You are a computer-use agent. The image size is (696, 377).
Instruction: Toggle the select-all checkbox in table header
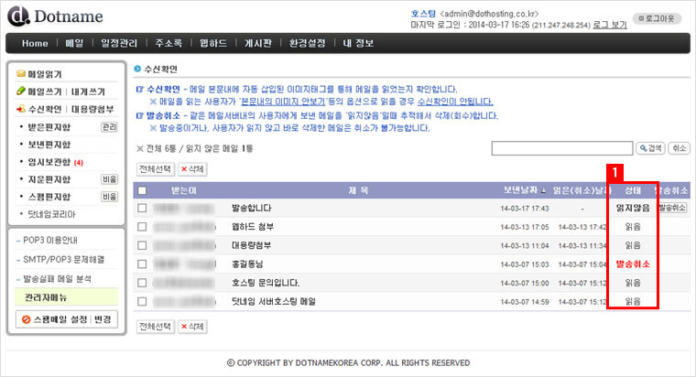click(142, 190)
